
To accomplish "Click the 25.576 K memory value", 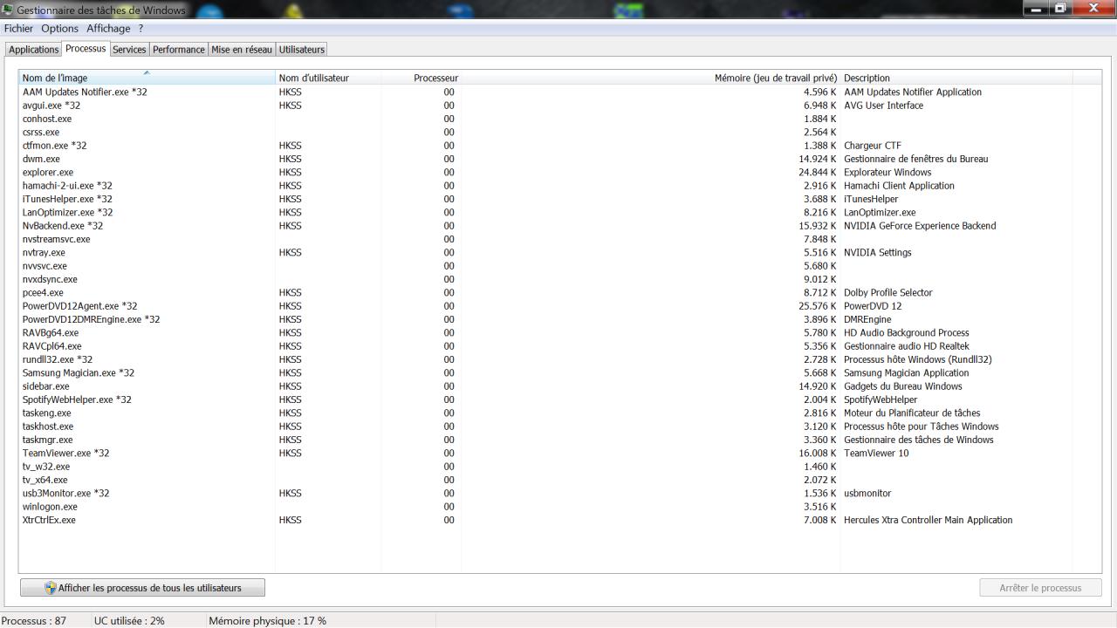I will (818, 306).
